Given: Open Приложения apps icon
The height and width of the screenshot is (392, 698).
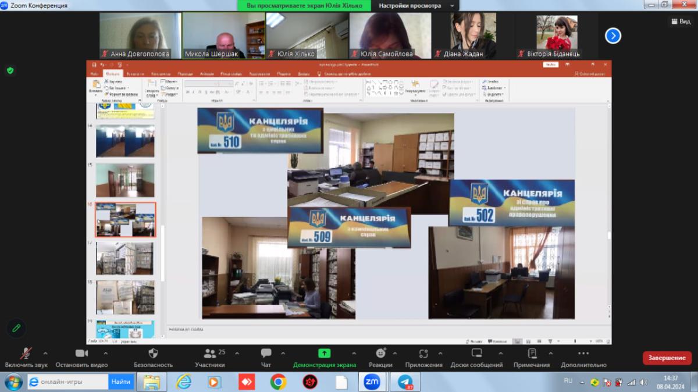Looking at the screenshot, I should 423,353.
